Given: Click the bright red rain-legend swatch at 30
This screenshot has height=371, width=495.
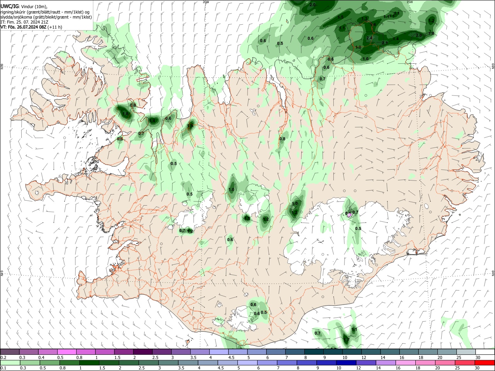Looking at the screenshot, I should pos(485,363).
